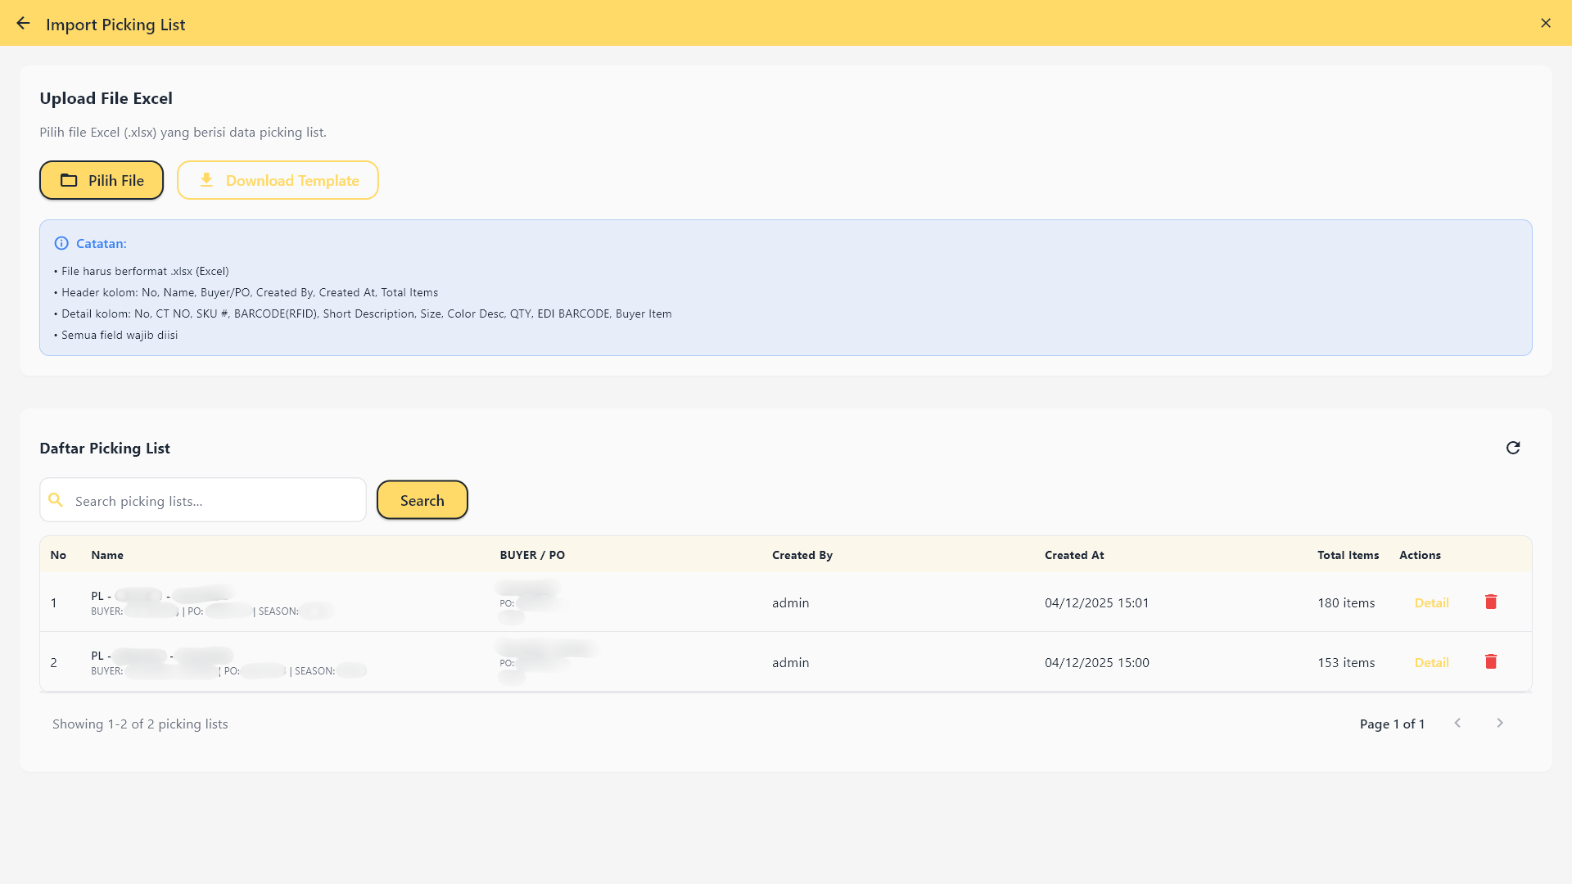
Task: Delete the first picking list with trash icon
Action: tap(1491, 602)
